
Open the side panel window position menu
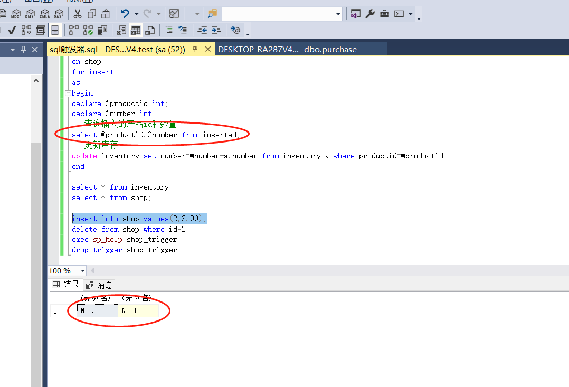(x=12, y=50)
